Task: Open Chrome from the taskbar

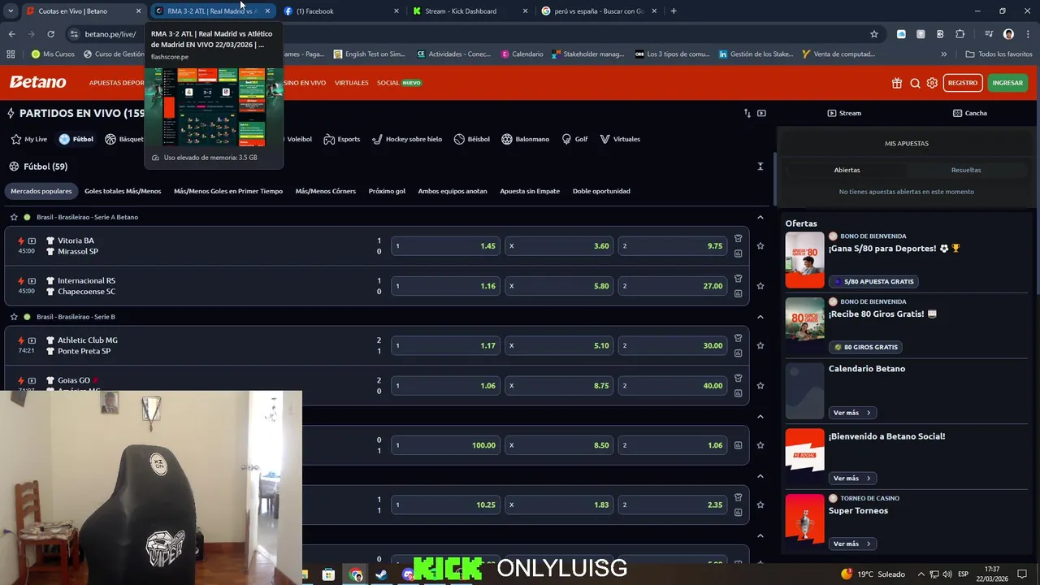Action: pyautogui.click(x=356, y=574)
